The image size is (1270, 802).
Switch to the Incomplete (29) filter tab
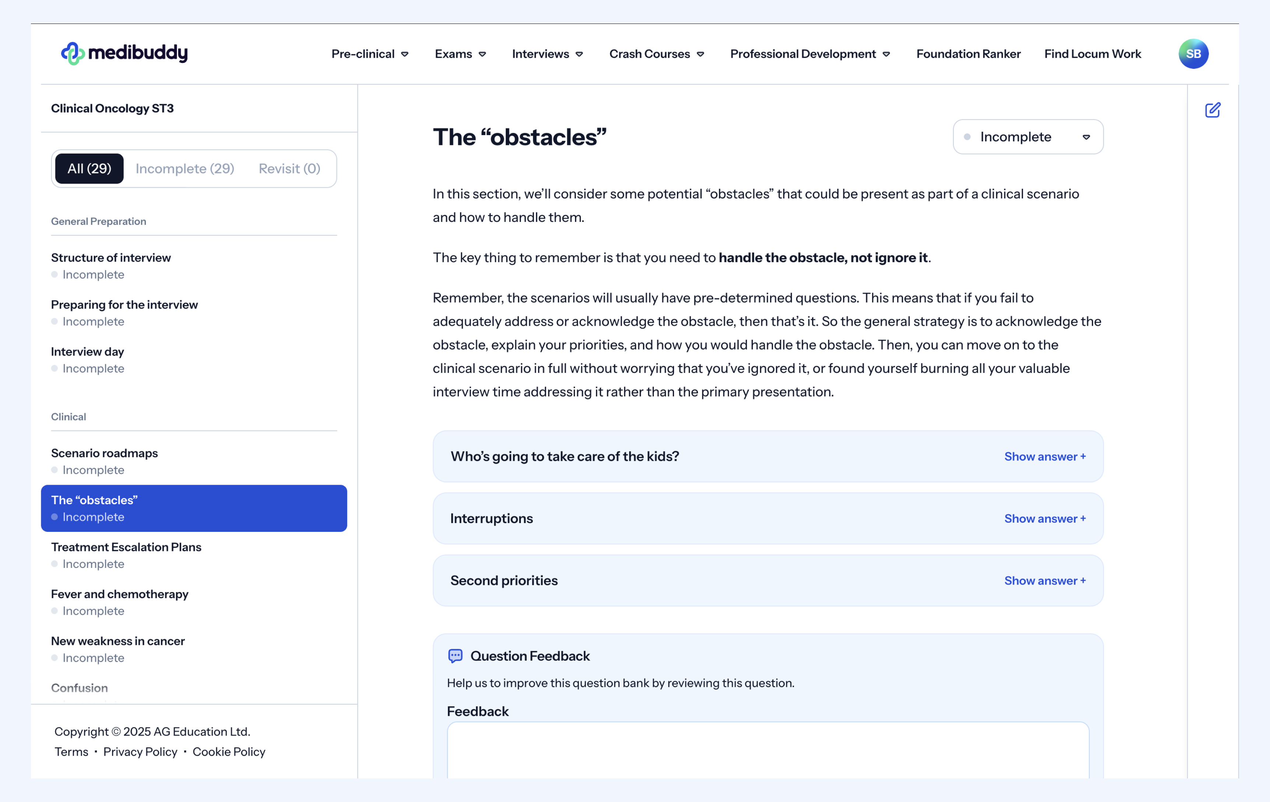point(184,169)
